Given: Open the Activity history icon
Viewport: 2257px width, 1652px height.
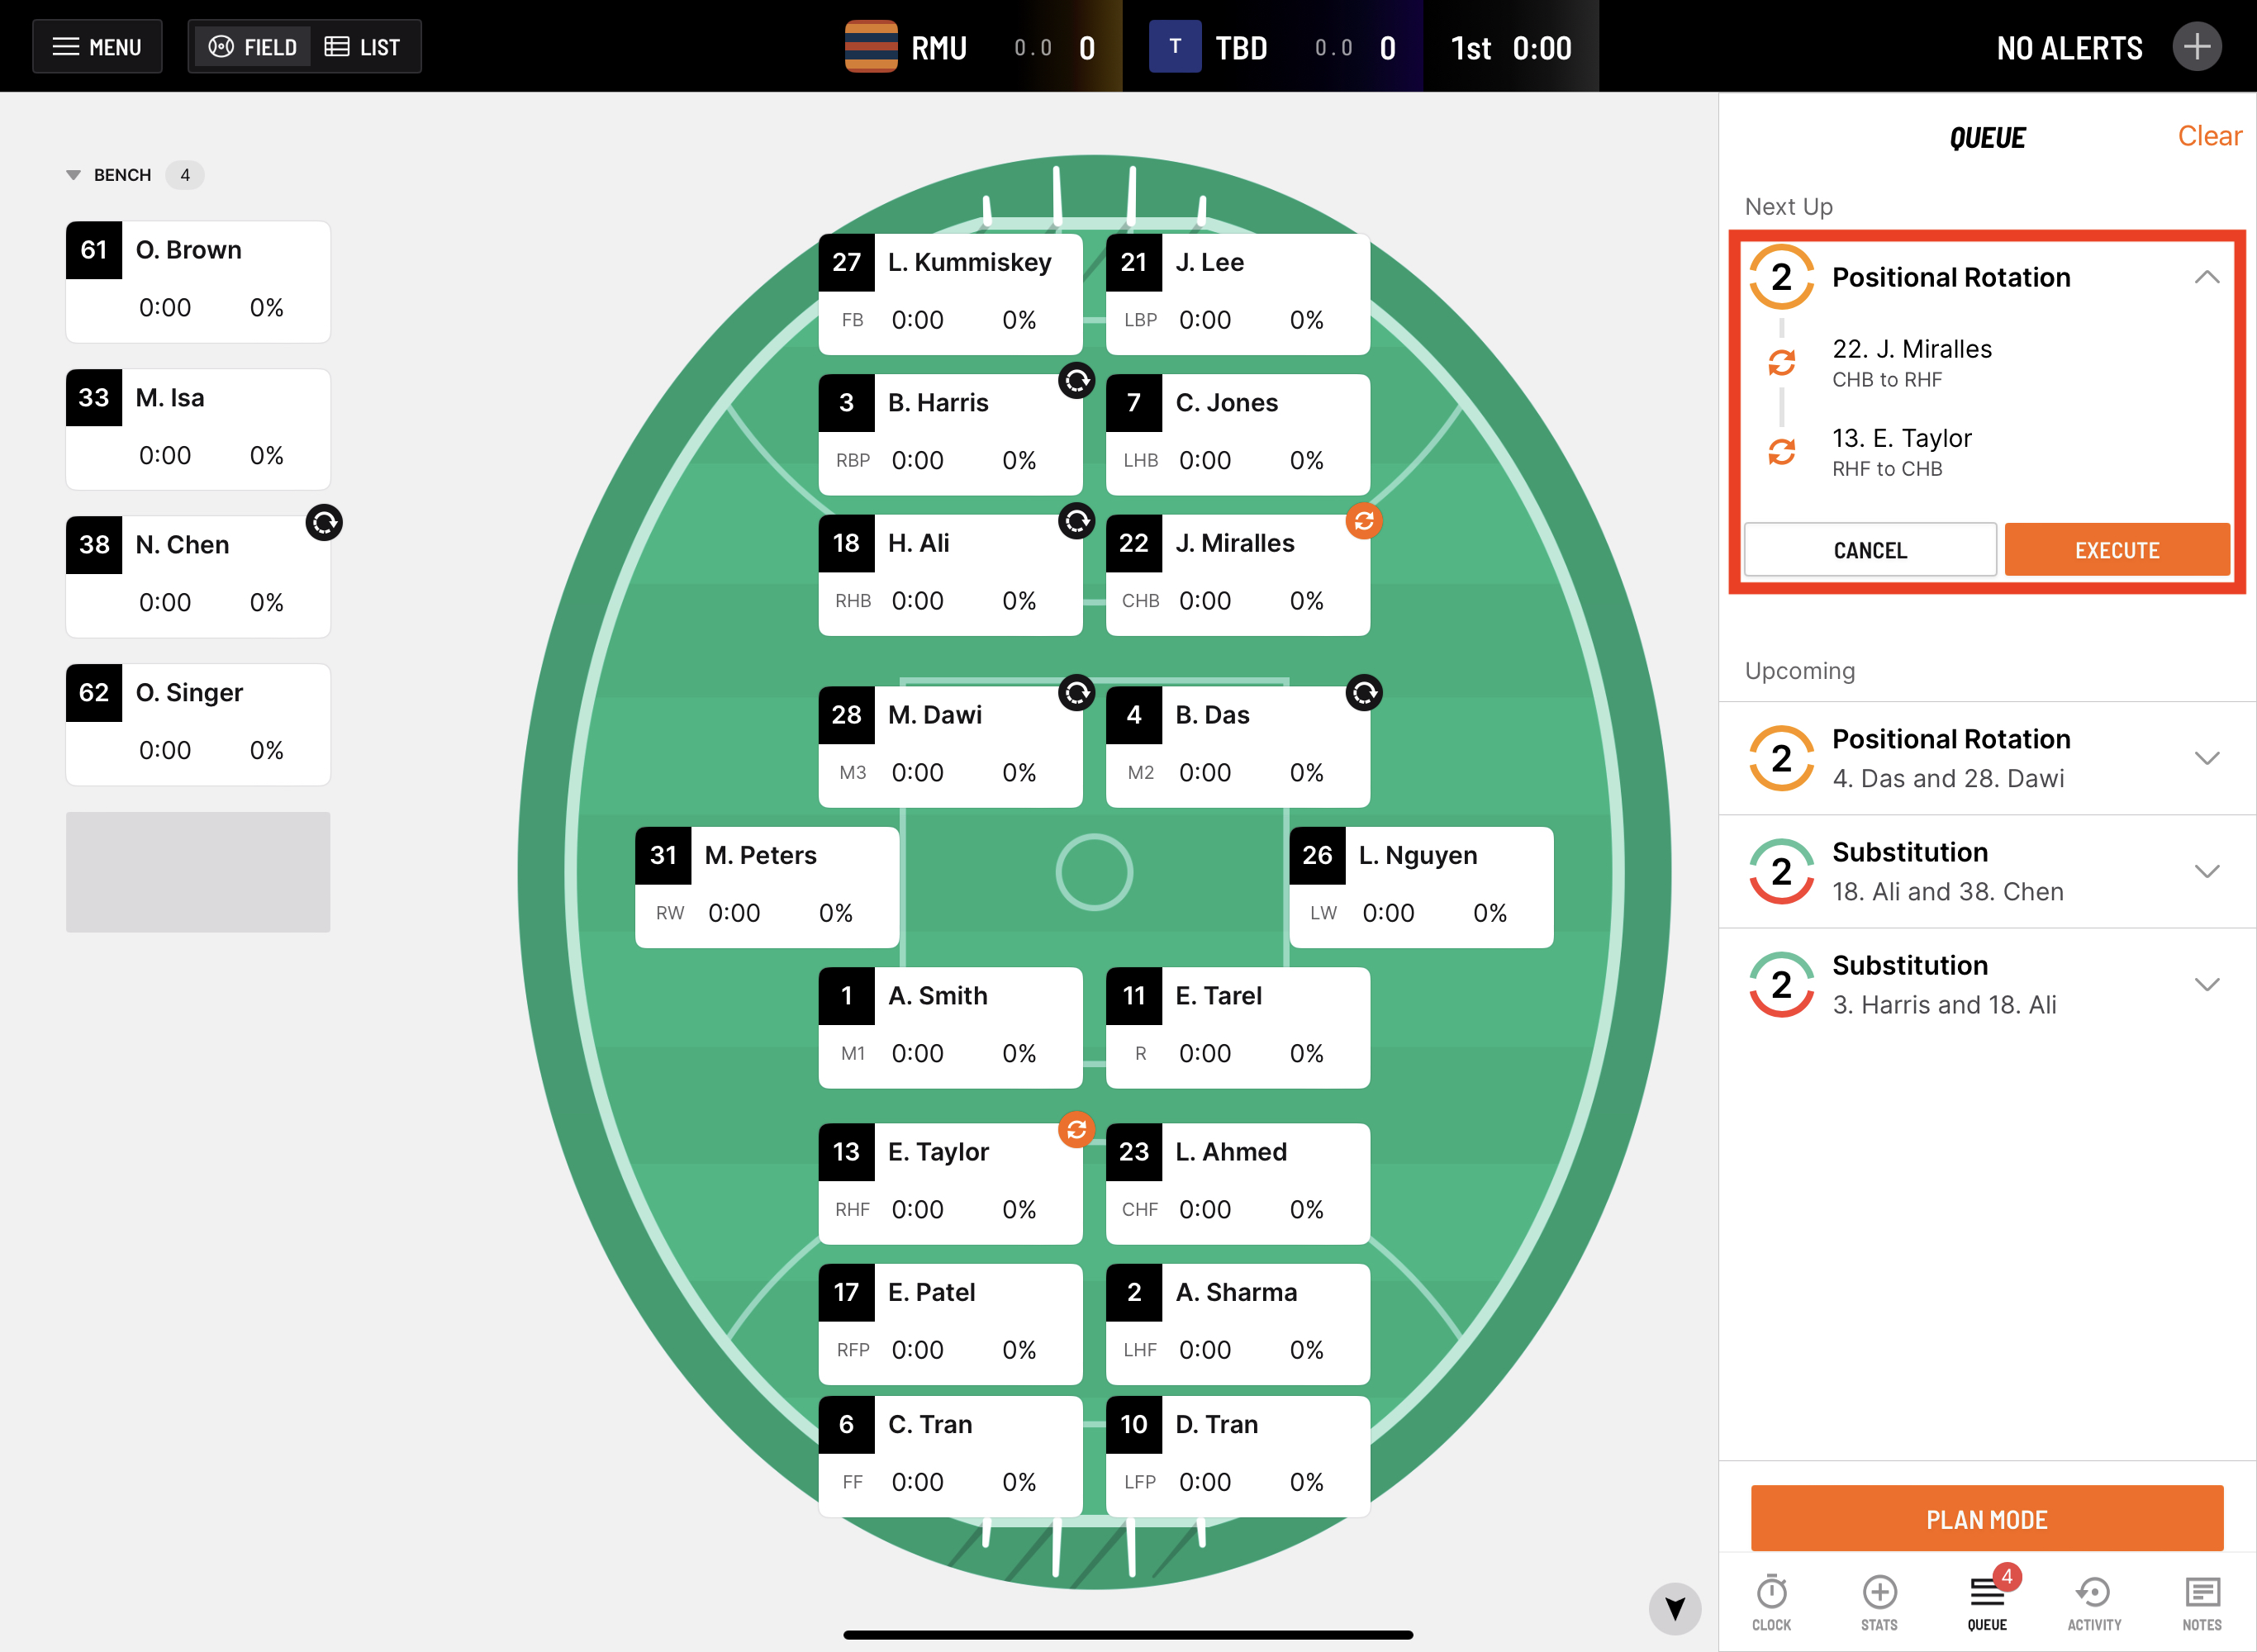Looking at the screenshot, I should pyautogui.click(x=2094, y=1601).
